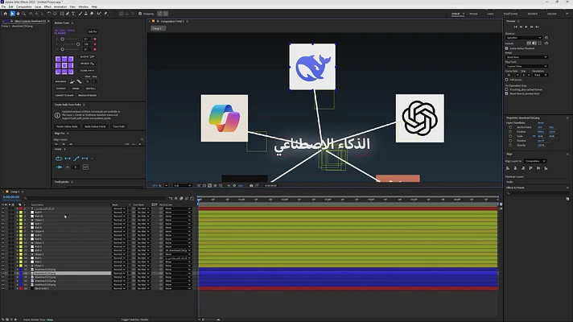Click the timeline current time display

(11, 197)
